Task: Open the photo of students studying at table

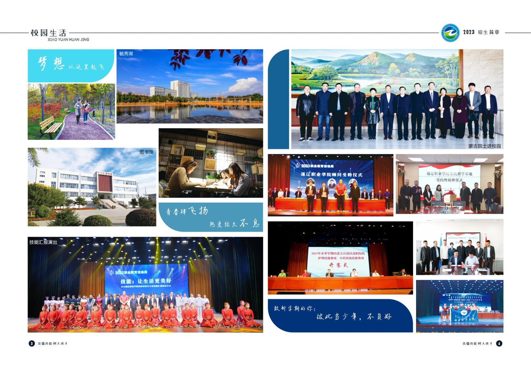Action: 210,163
